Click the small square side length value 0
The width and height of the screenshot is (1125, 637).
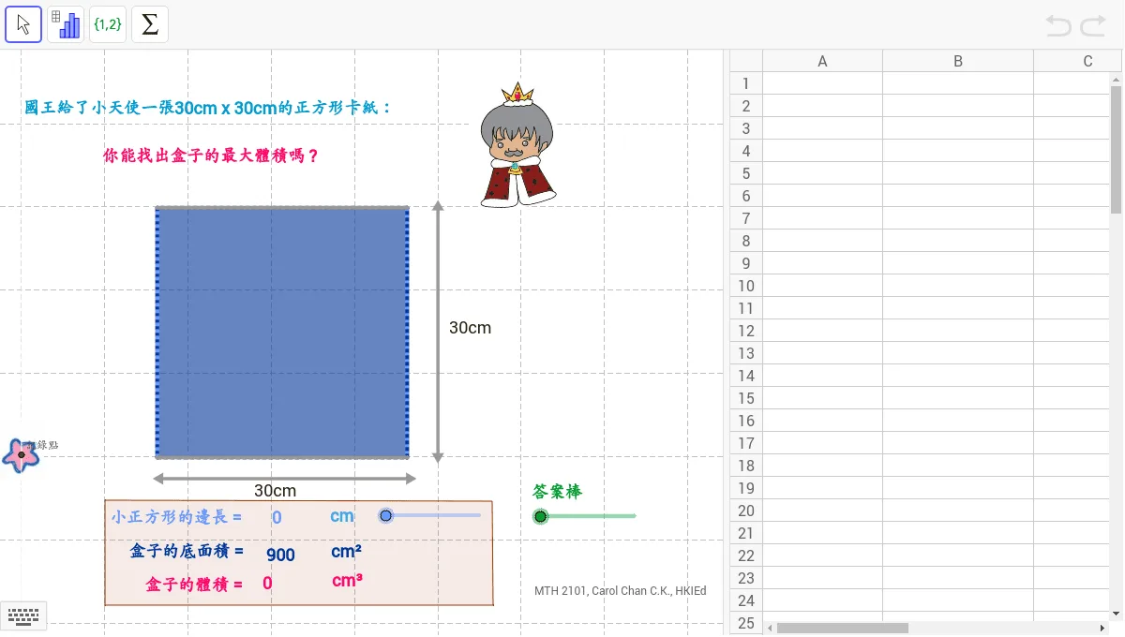(277, 517)
